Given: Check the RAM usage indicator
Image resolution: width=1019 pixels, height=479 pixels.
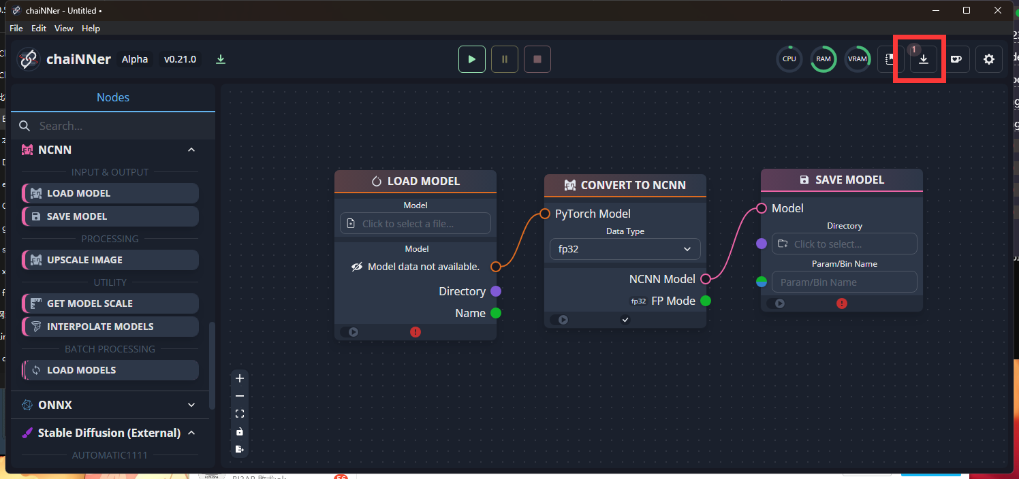Looking at the screenshot, I should [824, 59].
